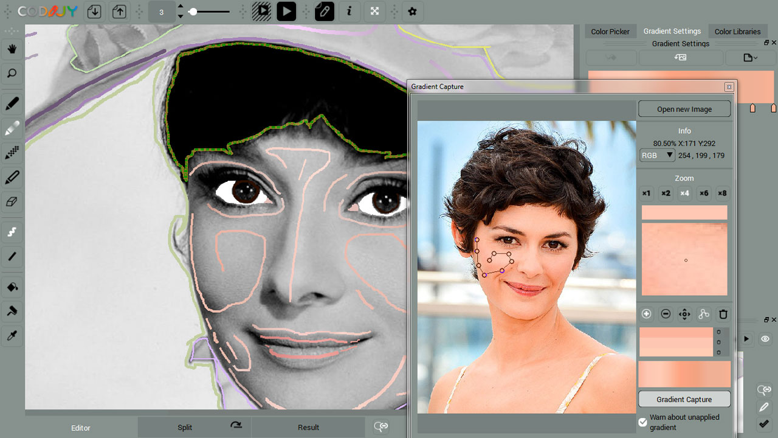Open the RGB color mode dropdown

(656, 155)
